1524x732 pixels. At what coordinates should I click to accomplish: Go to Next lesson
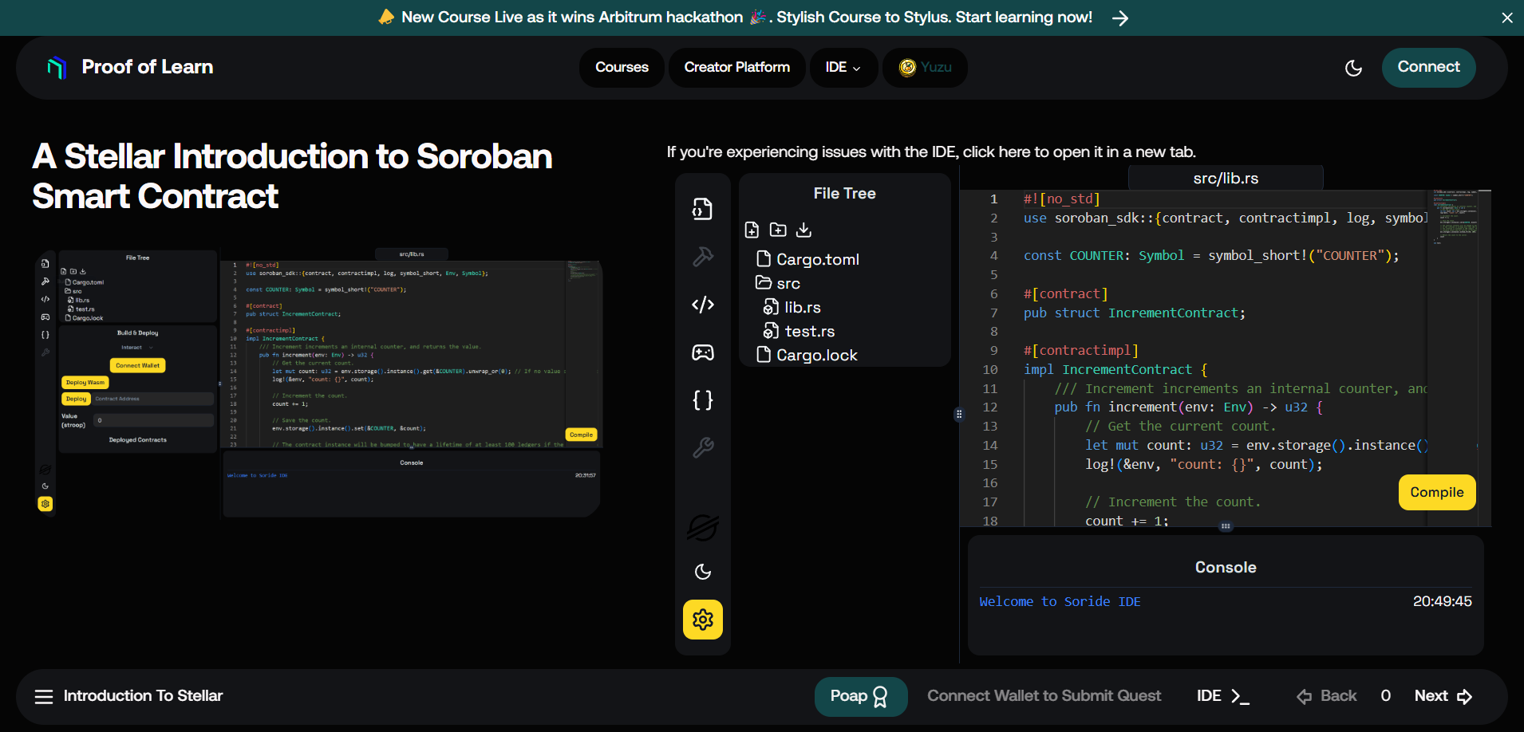pyautogui.click(x=1443, y=696)
